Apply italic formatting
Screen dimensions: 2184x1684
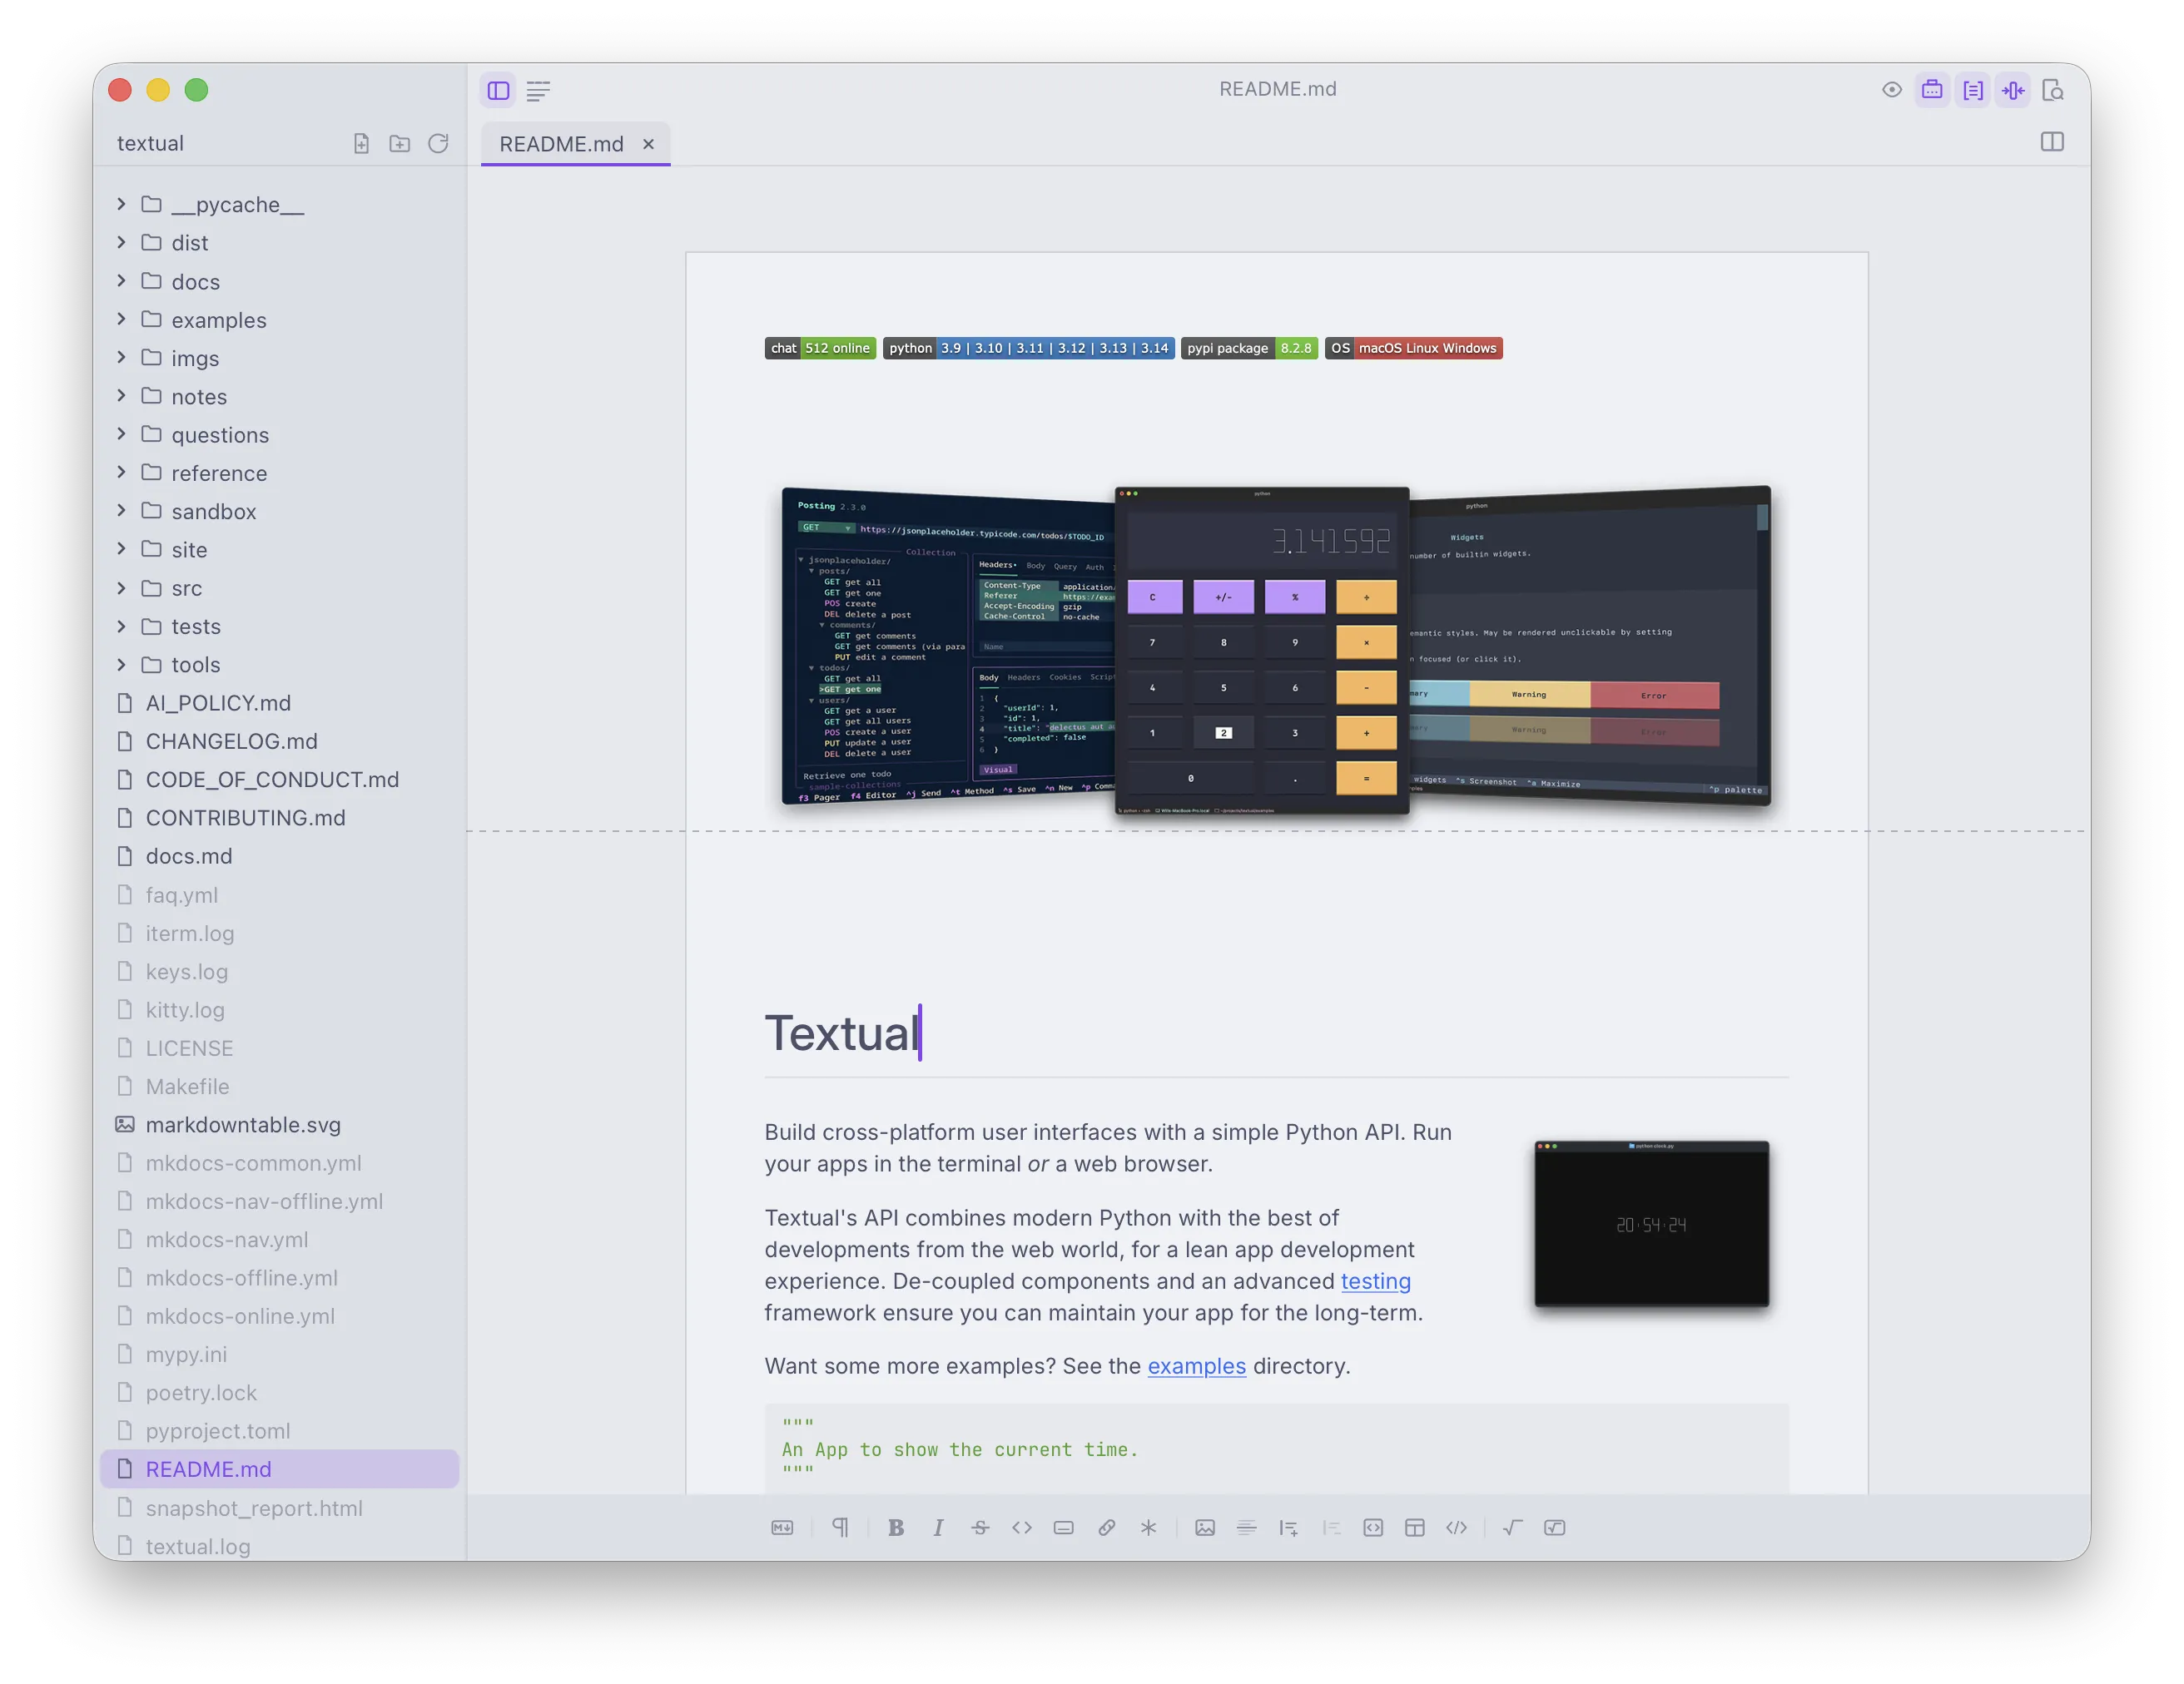tap(938, 1527)
